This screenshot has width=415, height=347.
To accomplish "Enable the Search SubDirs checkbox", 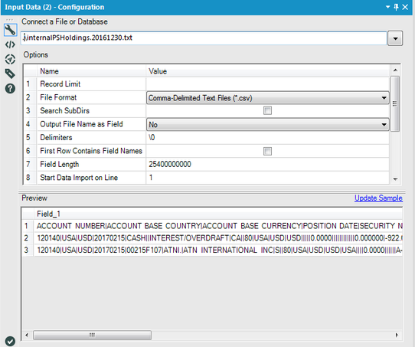I will [x=267, y=110].
